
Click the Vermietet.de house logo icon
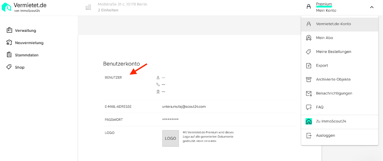[6, 7]
